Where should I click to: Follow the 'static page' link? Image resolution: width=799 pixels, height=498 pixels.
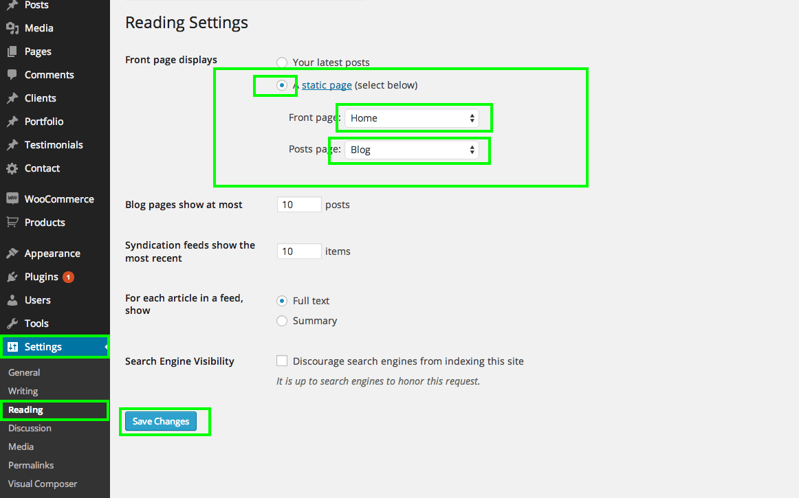click(x=327, y=85)
